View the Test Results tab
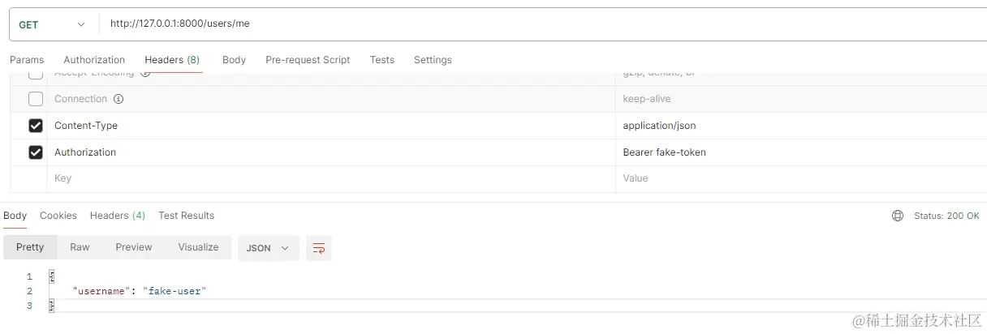Image resolution: width=987 pixels, height=334 pixels. 186,216
